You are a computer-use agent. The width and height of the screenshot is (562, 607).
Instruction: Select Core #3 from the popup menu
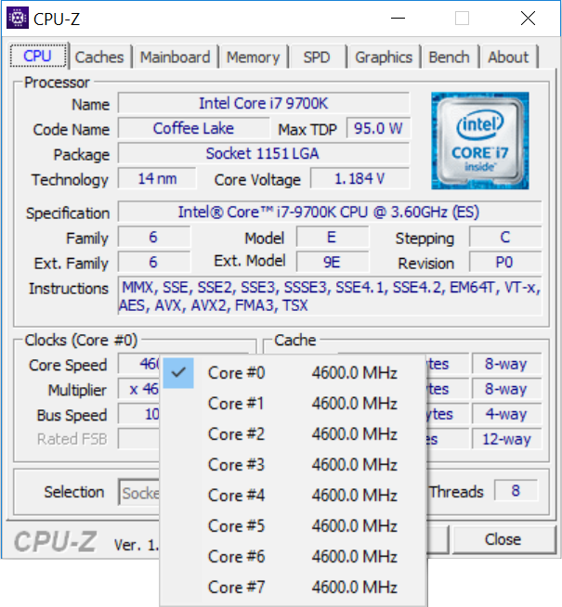294,465
